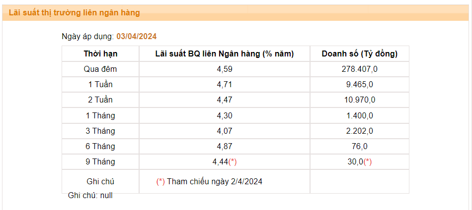Click the "Doanh số (Tỷ đồng)" header
Screen dimensions: 472x210
[x=359, y=54]
